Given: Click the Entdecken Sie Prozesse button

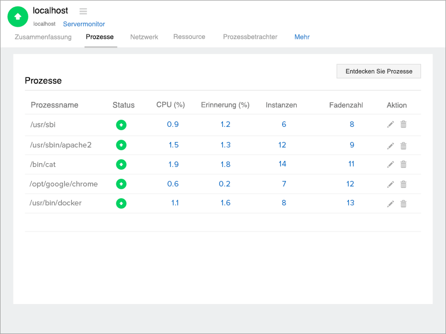Looking at the screenshot, I should [379, 71].
